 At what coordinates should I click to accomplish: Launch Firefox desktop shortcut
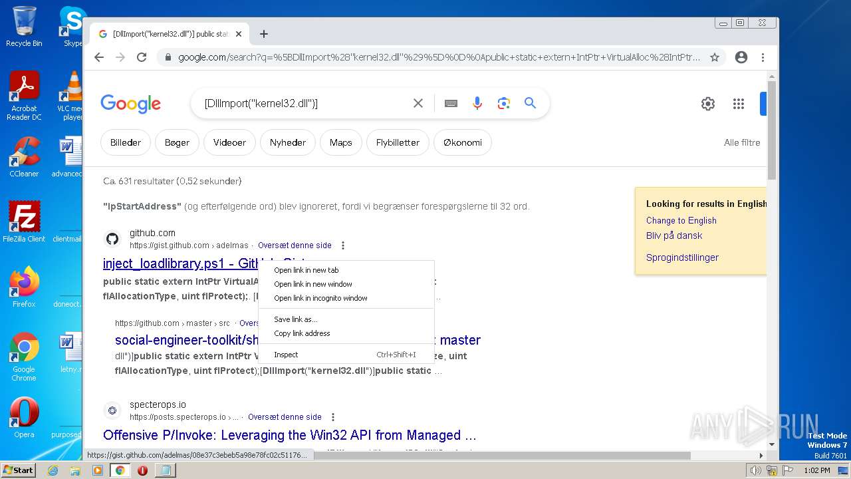(x=24, y=287)
